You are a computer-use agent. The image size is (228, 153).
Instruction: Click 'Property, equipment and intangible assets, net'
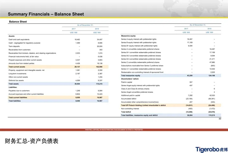click(x=27, y=70)
